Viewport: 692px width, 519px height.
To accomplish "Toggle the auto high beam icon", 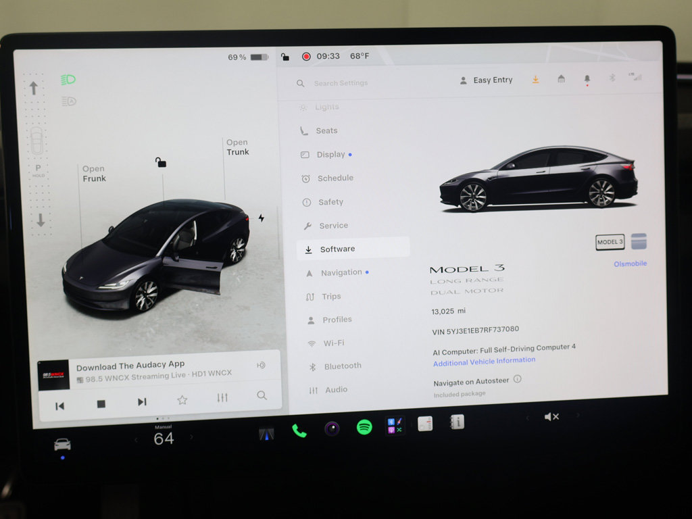I will pyautogui.click(x=69, y=101).
